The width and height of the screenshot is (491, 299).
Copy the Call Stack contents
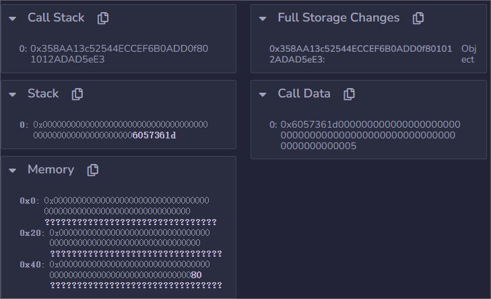coord(103,18)
